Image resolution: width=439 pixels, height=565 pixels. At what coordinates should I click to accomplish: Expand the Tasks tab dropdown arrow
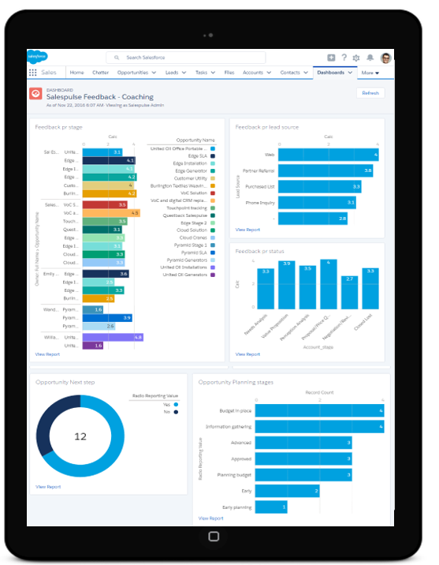pos(213,73)
